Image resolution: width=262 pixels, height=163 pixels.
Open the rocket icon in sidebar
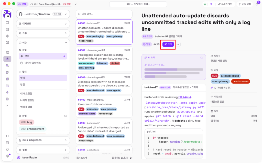7,92
